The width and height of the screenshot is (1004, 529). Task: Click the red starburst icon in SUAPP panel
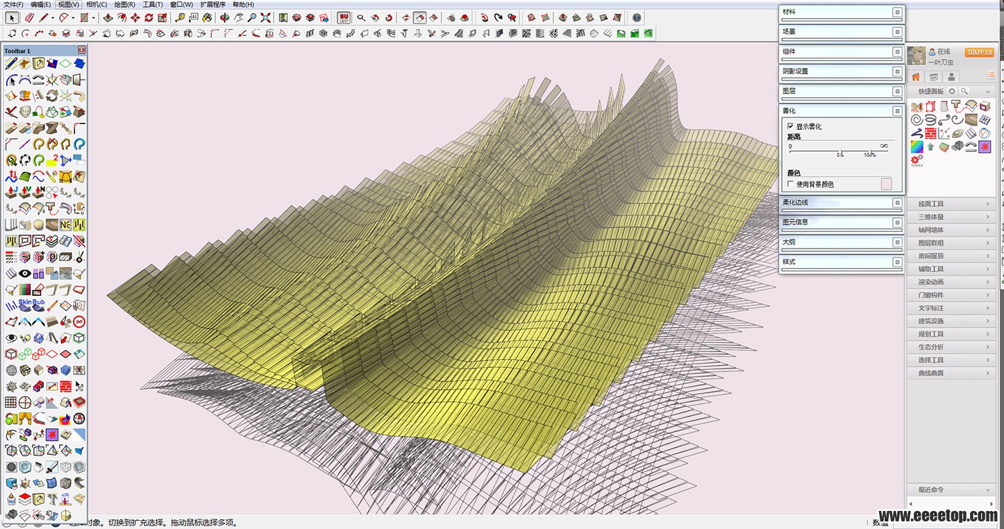(985, 146)
